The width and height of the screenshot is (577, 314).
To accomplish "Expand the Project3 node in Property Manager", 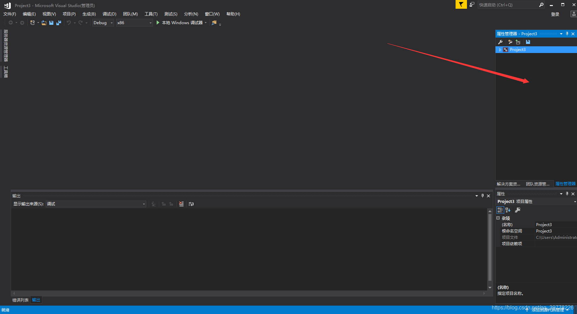I will 500,50.
